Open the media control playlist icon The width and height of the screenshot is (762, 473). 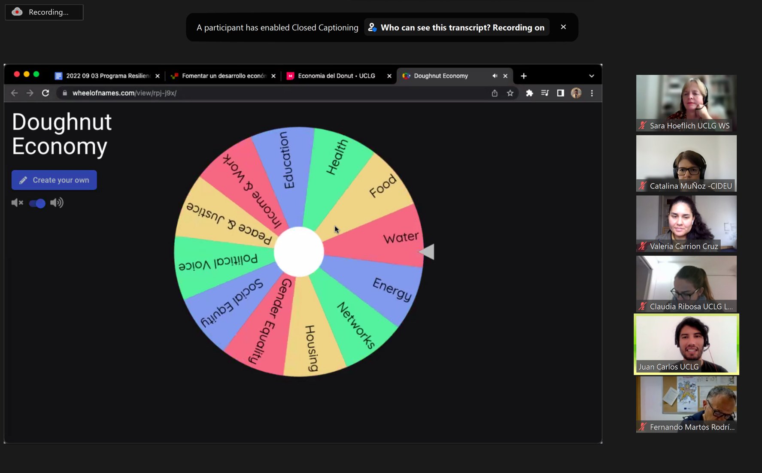click(x=545, y=93)
